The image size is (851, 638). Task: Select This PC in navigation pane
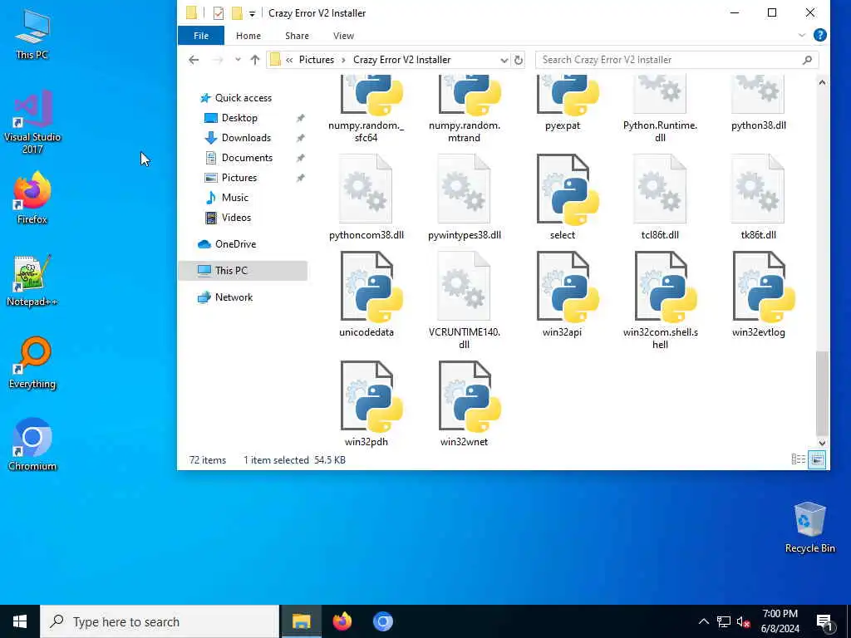point(243,271)
